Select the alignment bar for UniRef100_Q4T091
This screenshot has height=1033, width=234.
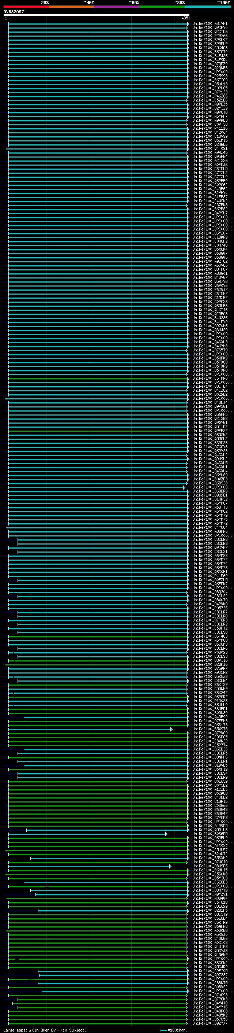coord(97,149)
